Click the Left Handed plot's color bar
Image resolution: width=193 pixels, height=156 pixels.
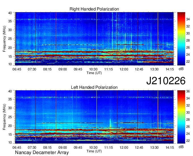pos(181,117)
